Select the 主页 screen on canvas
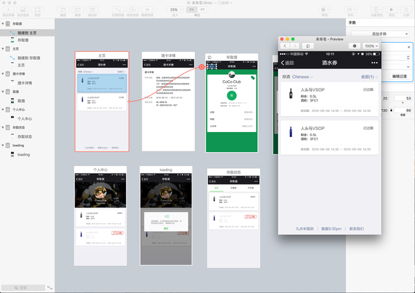The width and height of the screenshot is (415, 293). click(x=102, y=102)
